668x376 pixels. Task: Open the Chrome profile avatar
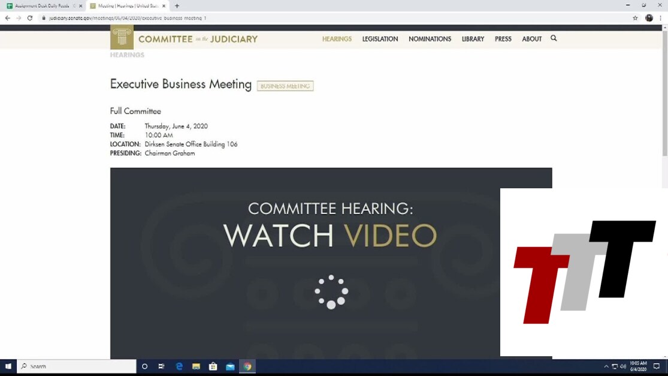649,18
